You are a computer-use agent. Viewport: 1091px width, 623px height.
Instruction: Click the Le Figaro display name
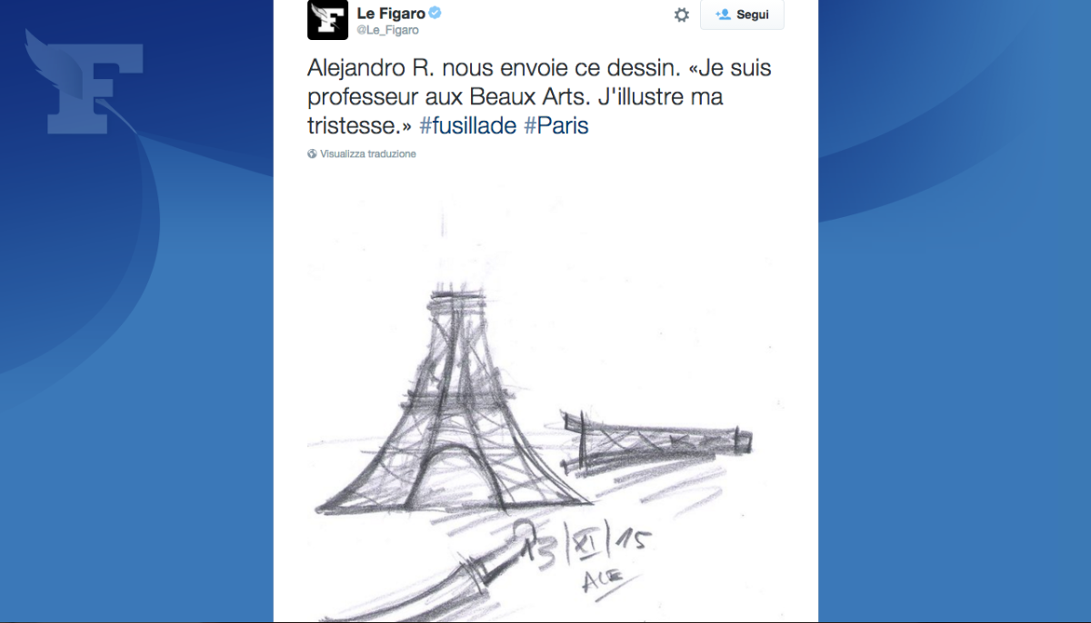click(391, 14)
